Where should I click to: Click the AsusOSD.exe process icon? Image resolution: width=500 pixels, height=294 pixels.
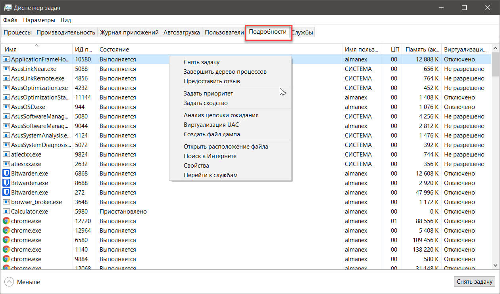[6, 107]
